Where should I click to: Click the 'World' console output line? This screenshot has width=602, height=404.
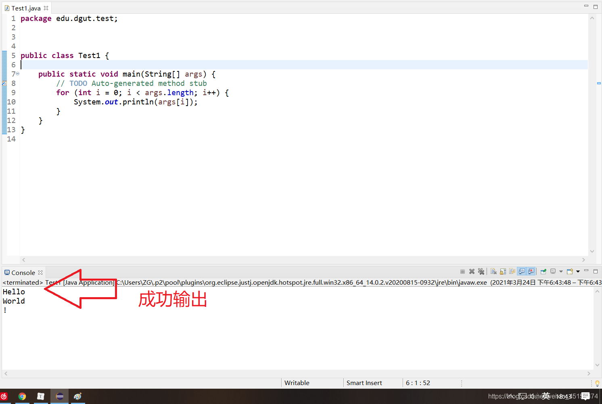[x=14, y=301]
